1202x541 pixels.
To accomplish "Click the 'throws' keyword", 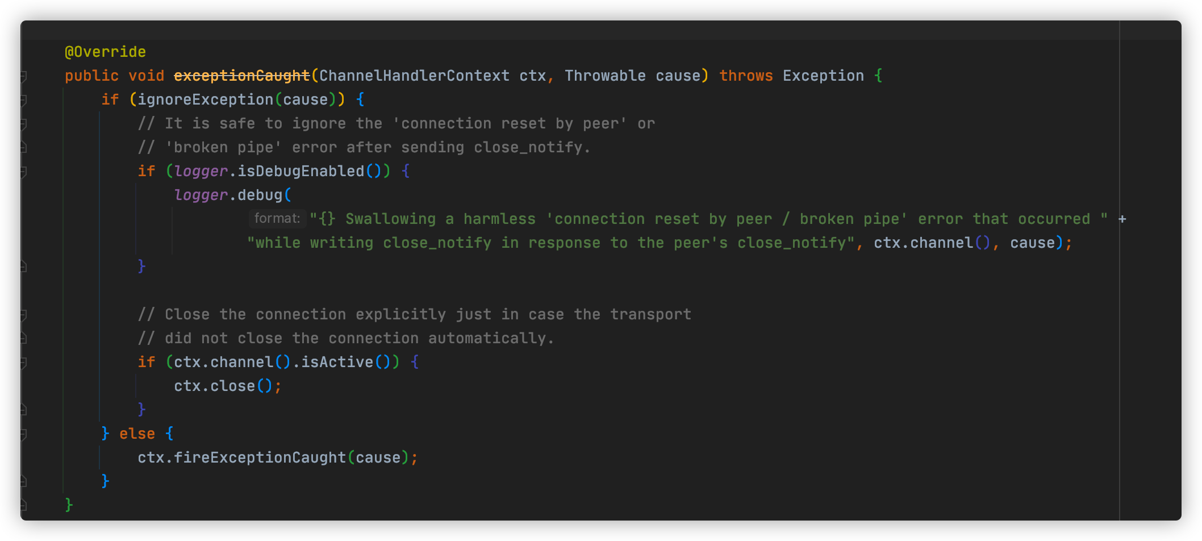I will tap(746, 76).
